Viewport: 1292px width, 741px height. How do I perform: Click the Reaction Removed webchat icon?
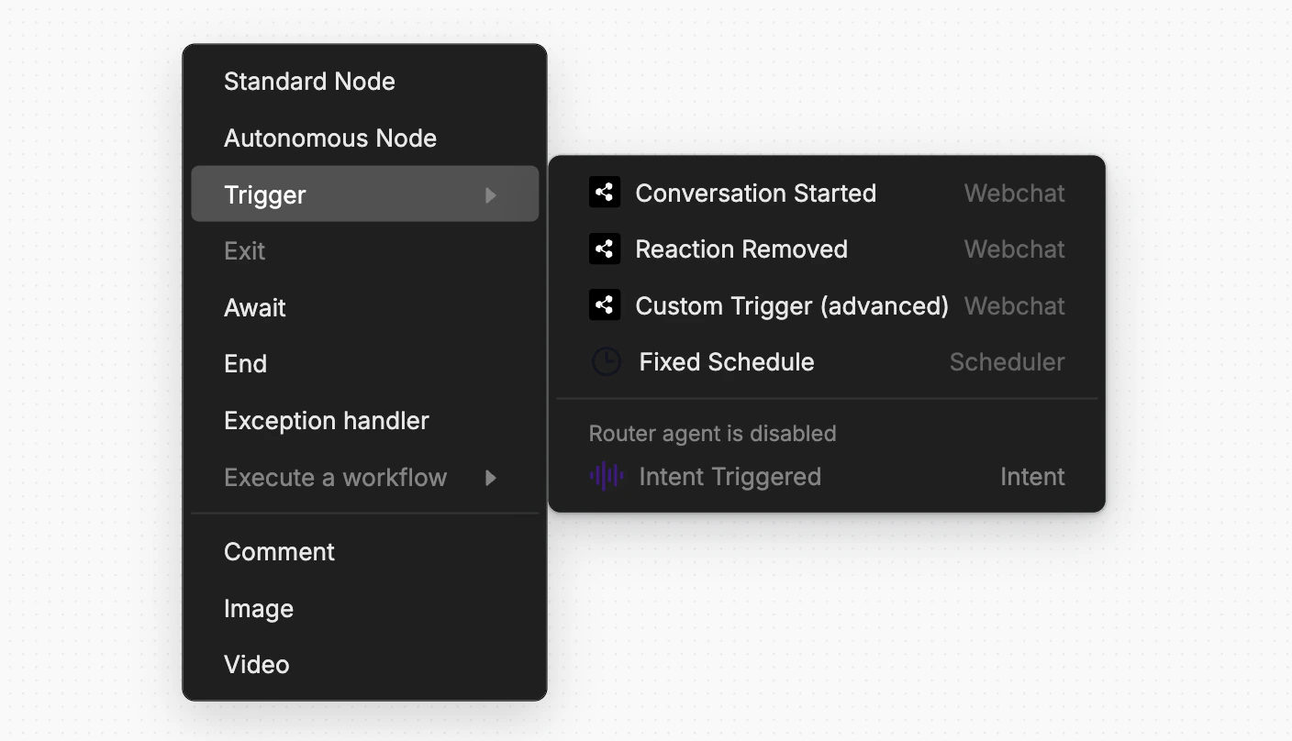(605, 249)
